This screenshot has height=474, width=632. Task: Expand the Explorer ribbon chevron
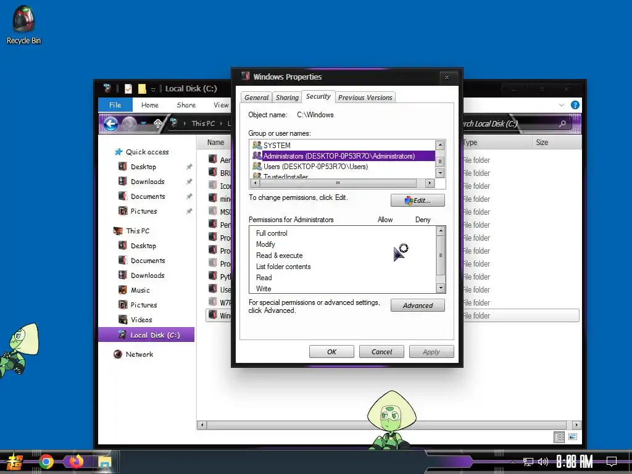click(x=562, y=105)
